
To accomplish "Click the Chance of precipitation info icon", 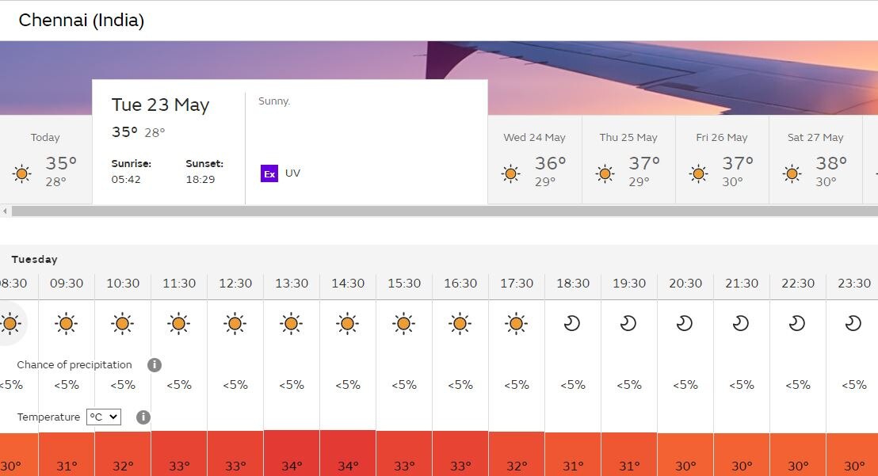I will tap(155, 365).
